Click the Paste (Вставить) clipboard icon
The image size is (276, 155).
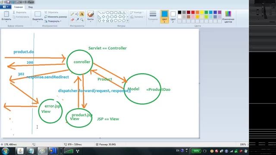pyautogui.click(x=6, y=14)
